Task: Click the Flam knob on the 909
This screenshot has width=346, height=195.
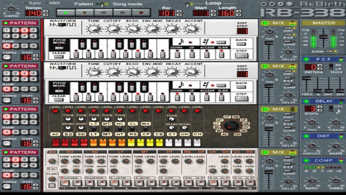Action: 52,178
